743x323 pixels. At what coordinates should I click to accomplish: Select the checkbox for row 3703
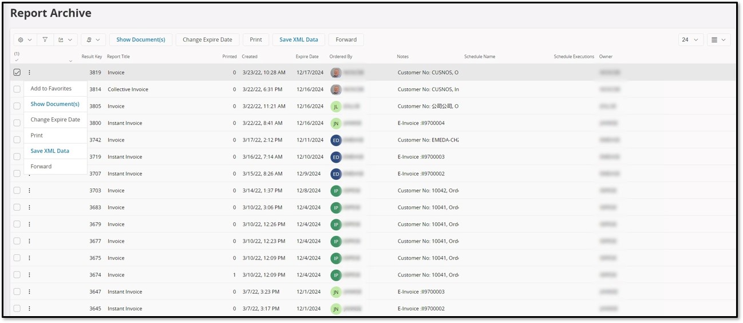17,190
